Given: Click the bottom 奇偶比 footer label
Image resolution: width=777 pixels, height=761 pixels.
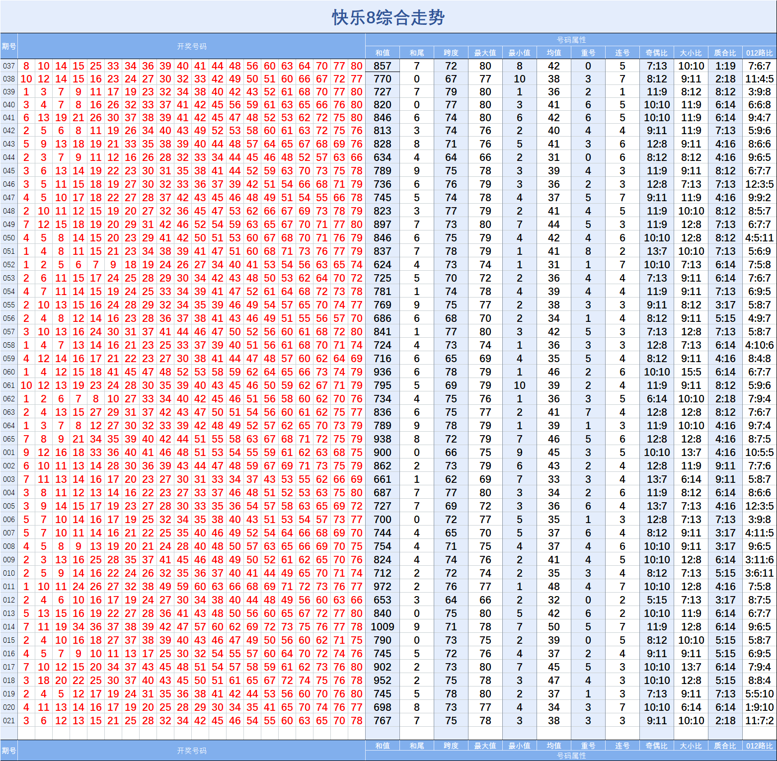Looking at the screenshot, I should click(x=657, y=746).
